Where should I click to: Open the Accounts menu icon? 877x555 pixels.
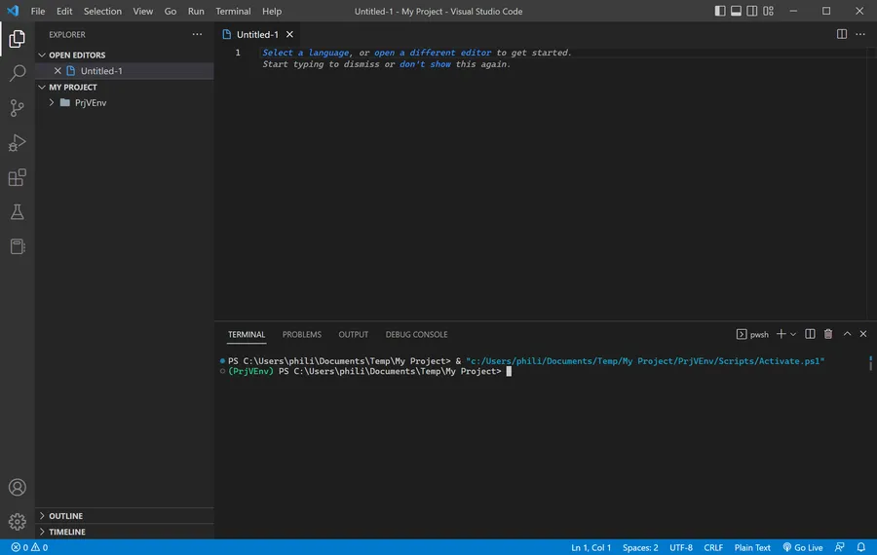(x=17, y=488)
